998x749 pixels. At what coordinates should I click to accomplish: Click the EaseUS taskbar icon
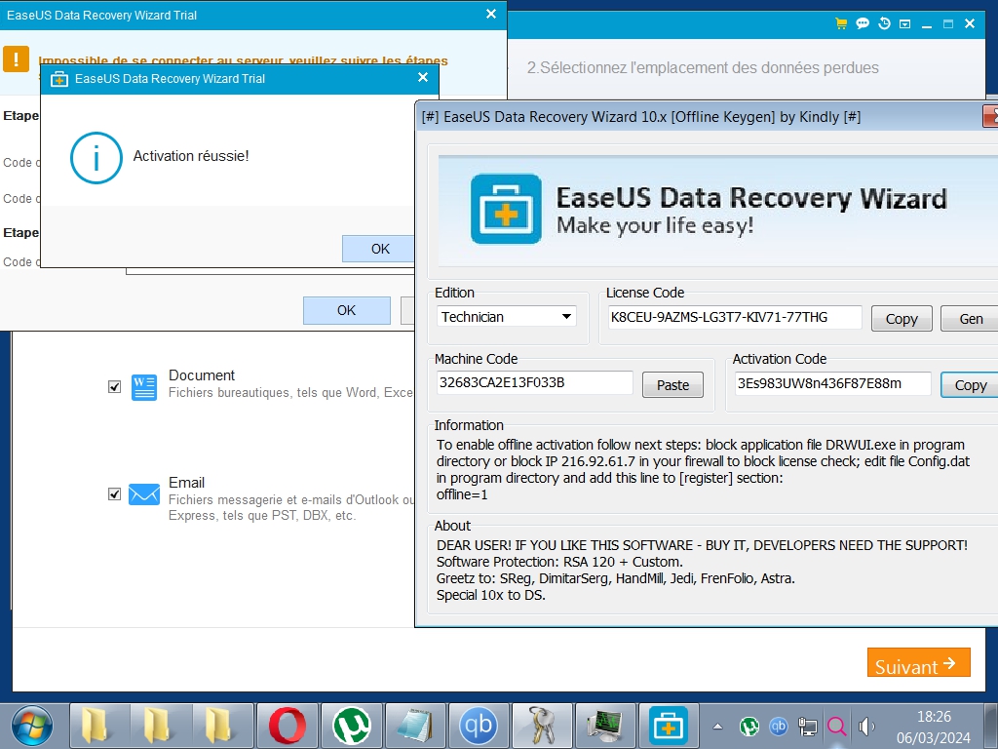pos(669,726)
